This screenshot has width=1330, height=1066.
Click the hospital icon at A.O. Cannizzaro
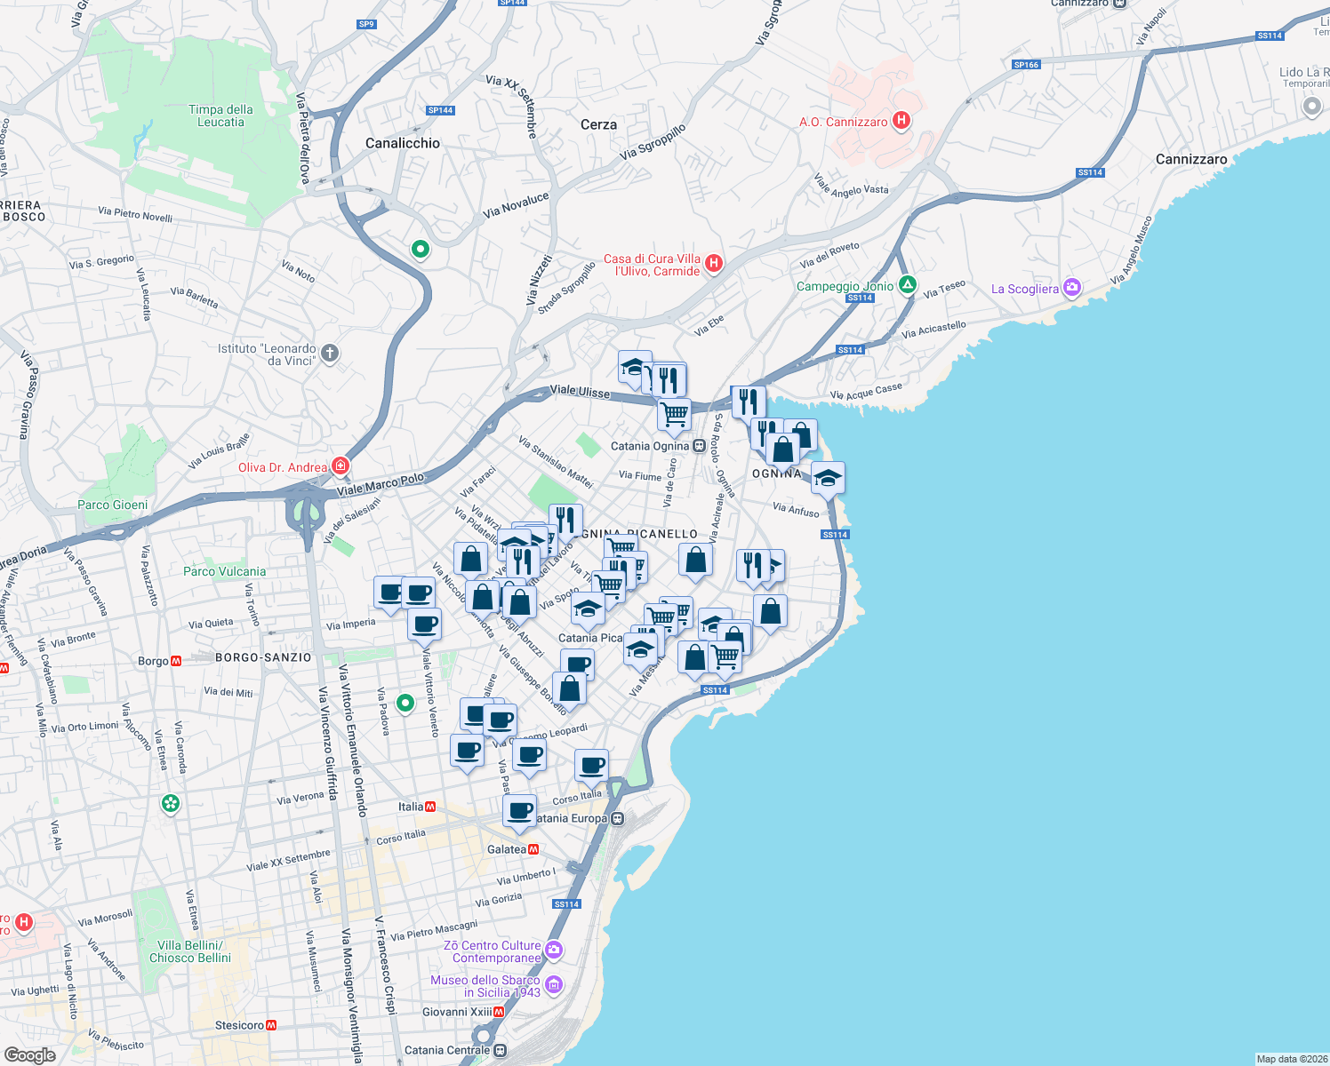click(x=901, y=121)
